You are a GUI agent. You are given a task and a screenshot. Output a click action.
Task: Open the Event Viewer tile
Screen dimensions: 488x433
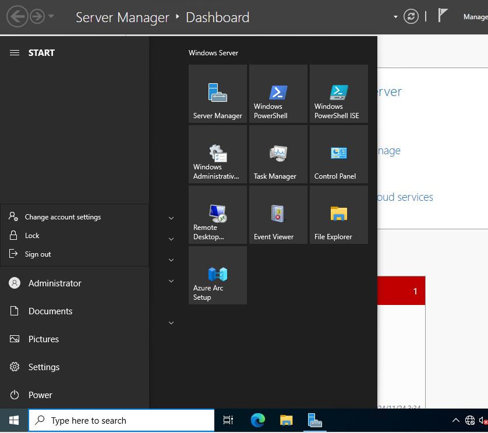pyautogui.click(x=278, y=215)
